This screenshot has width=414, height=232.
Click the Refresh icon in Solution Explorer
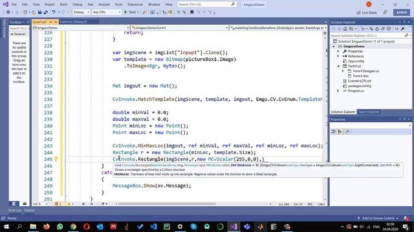tap(377, 28)
